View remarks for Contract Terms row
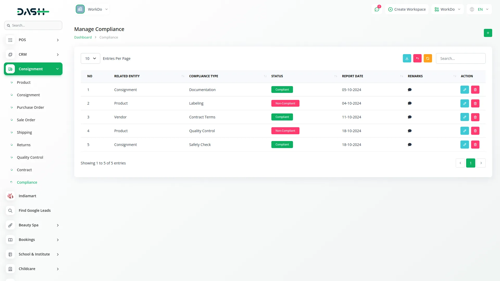 click(x=409, y=117)
